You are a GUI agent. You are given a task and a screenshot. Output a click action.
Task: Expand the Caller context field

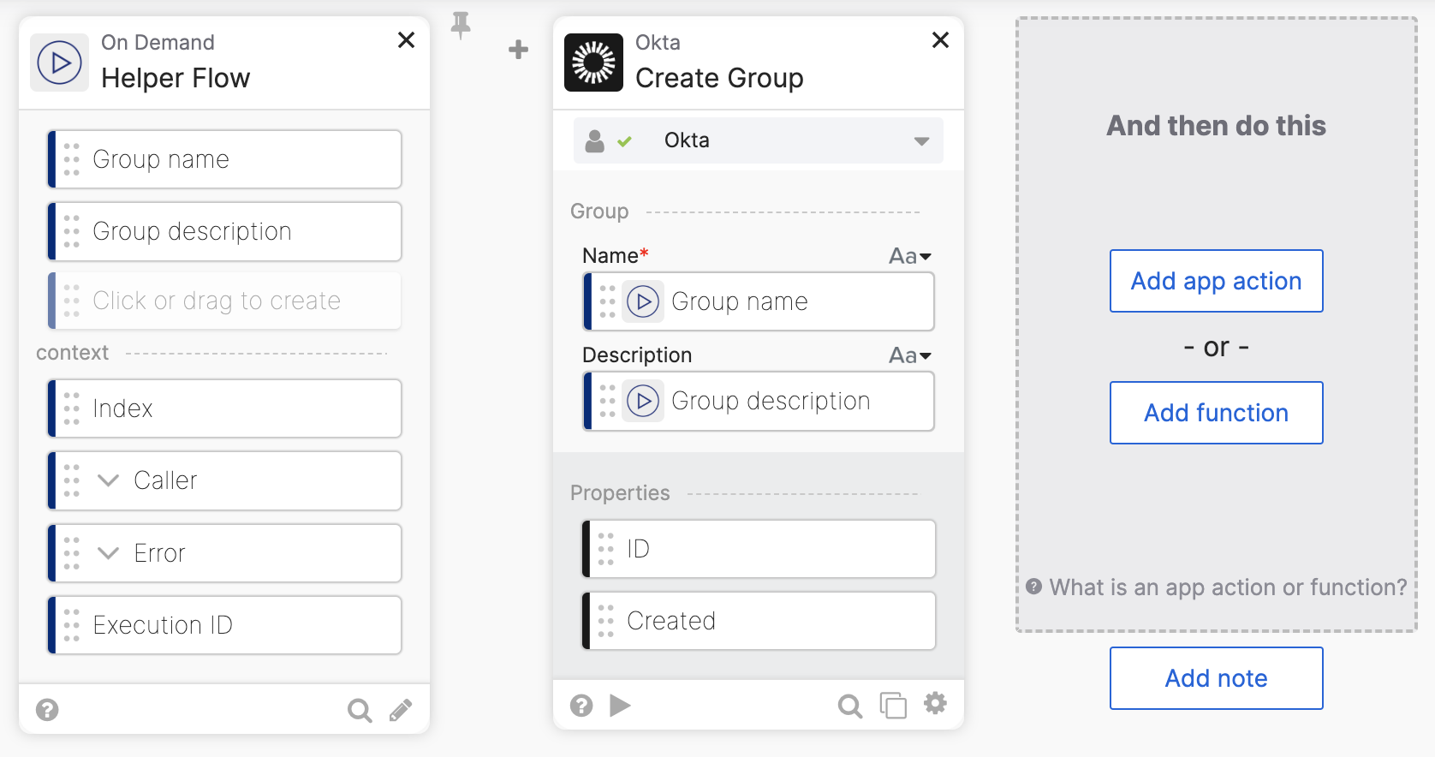pyautogui.click(x=109, y=480)
